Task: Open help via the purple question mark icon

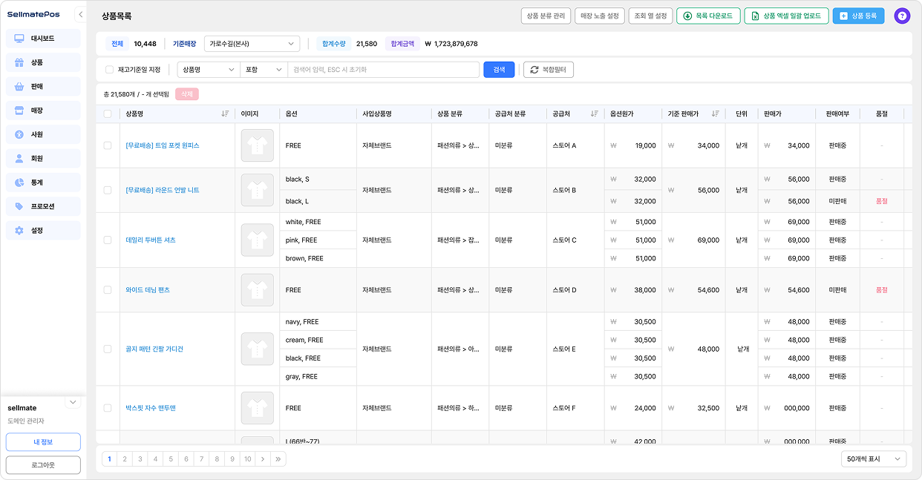Action: point(902,16)
